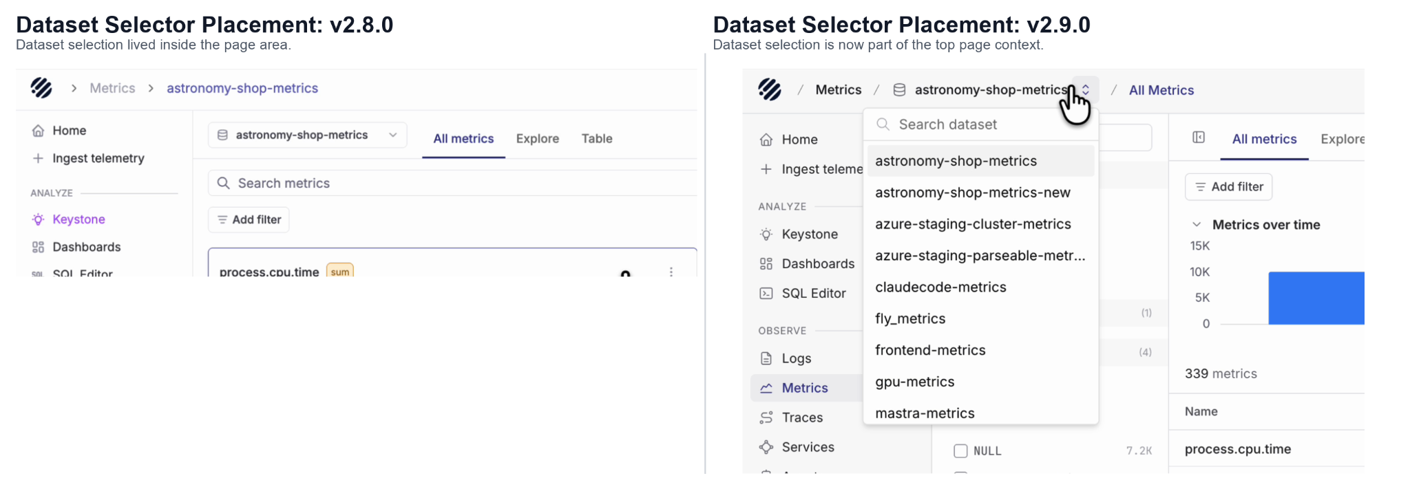Select astronomy-shop-metrics from dataset list
The width and height of the screenshot is (1410, 489).
point(980,161)
